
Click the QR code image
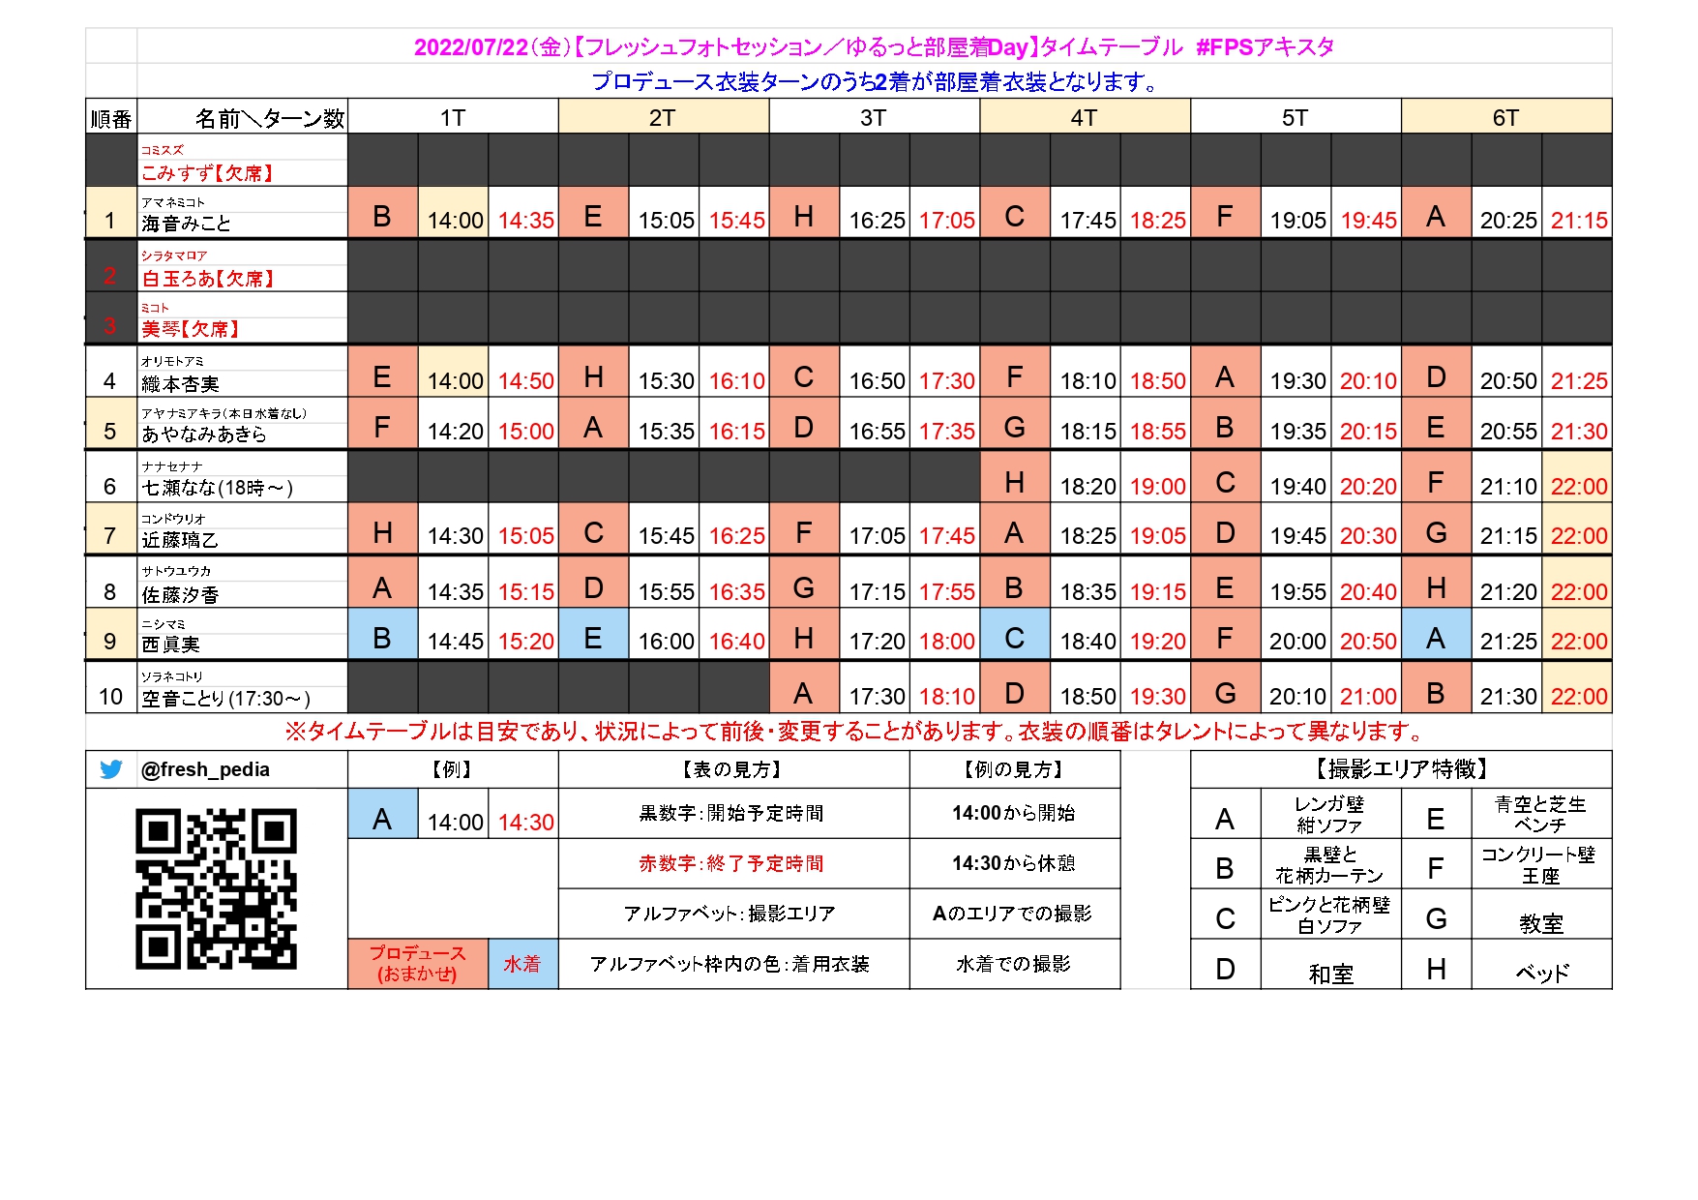[x=216, y=889]
